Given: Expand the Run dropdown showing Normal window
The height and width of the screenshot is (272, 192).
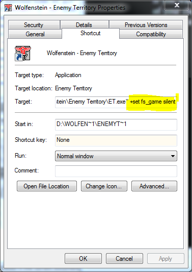Looking at the screenshot, I should (116, 156).
